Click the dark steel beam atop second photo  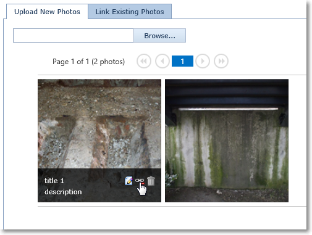(227, 94)
